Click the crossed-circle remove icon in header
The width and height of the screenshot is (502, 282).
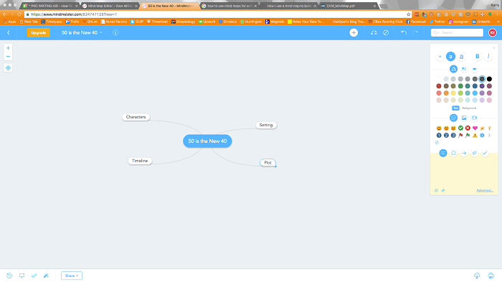tap(386, 33)
